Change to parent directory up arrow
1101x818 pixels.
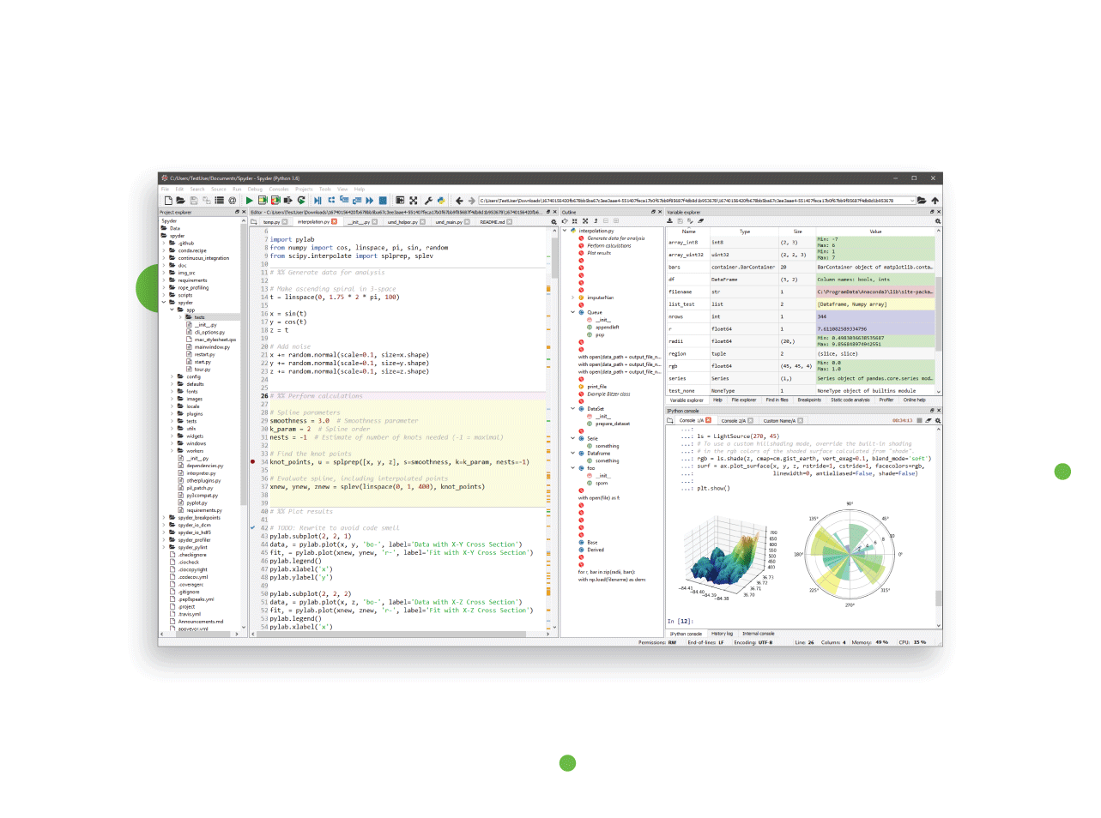[935, 201]
